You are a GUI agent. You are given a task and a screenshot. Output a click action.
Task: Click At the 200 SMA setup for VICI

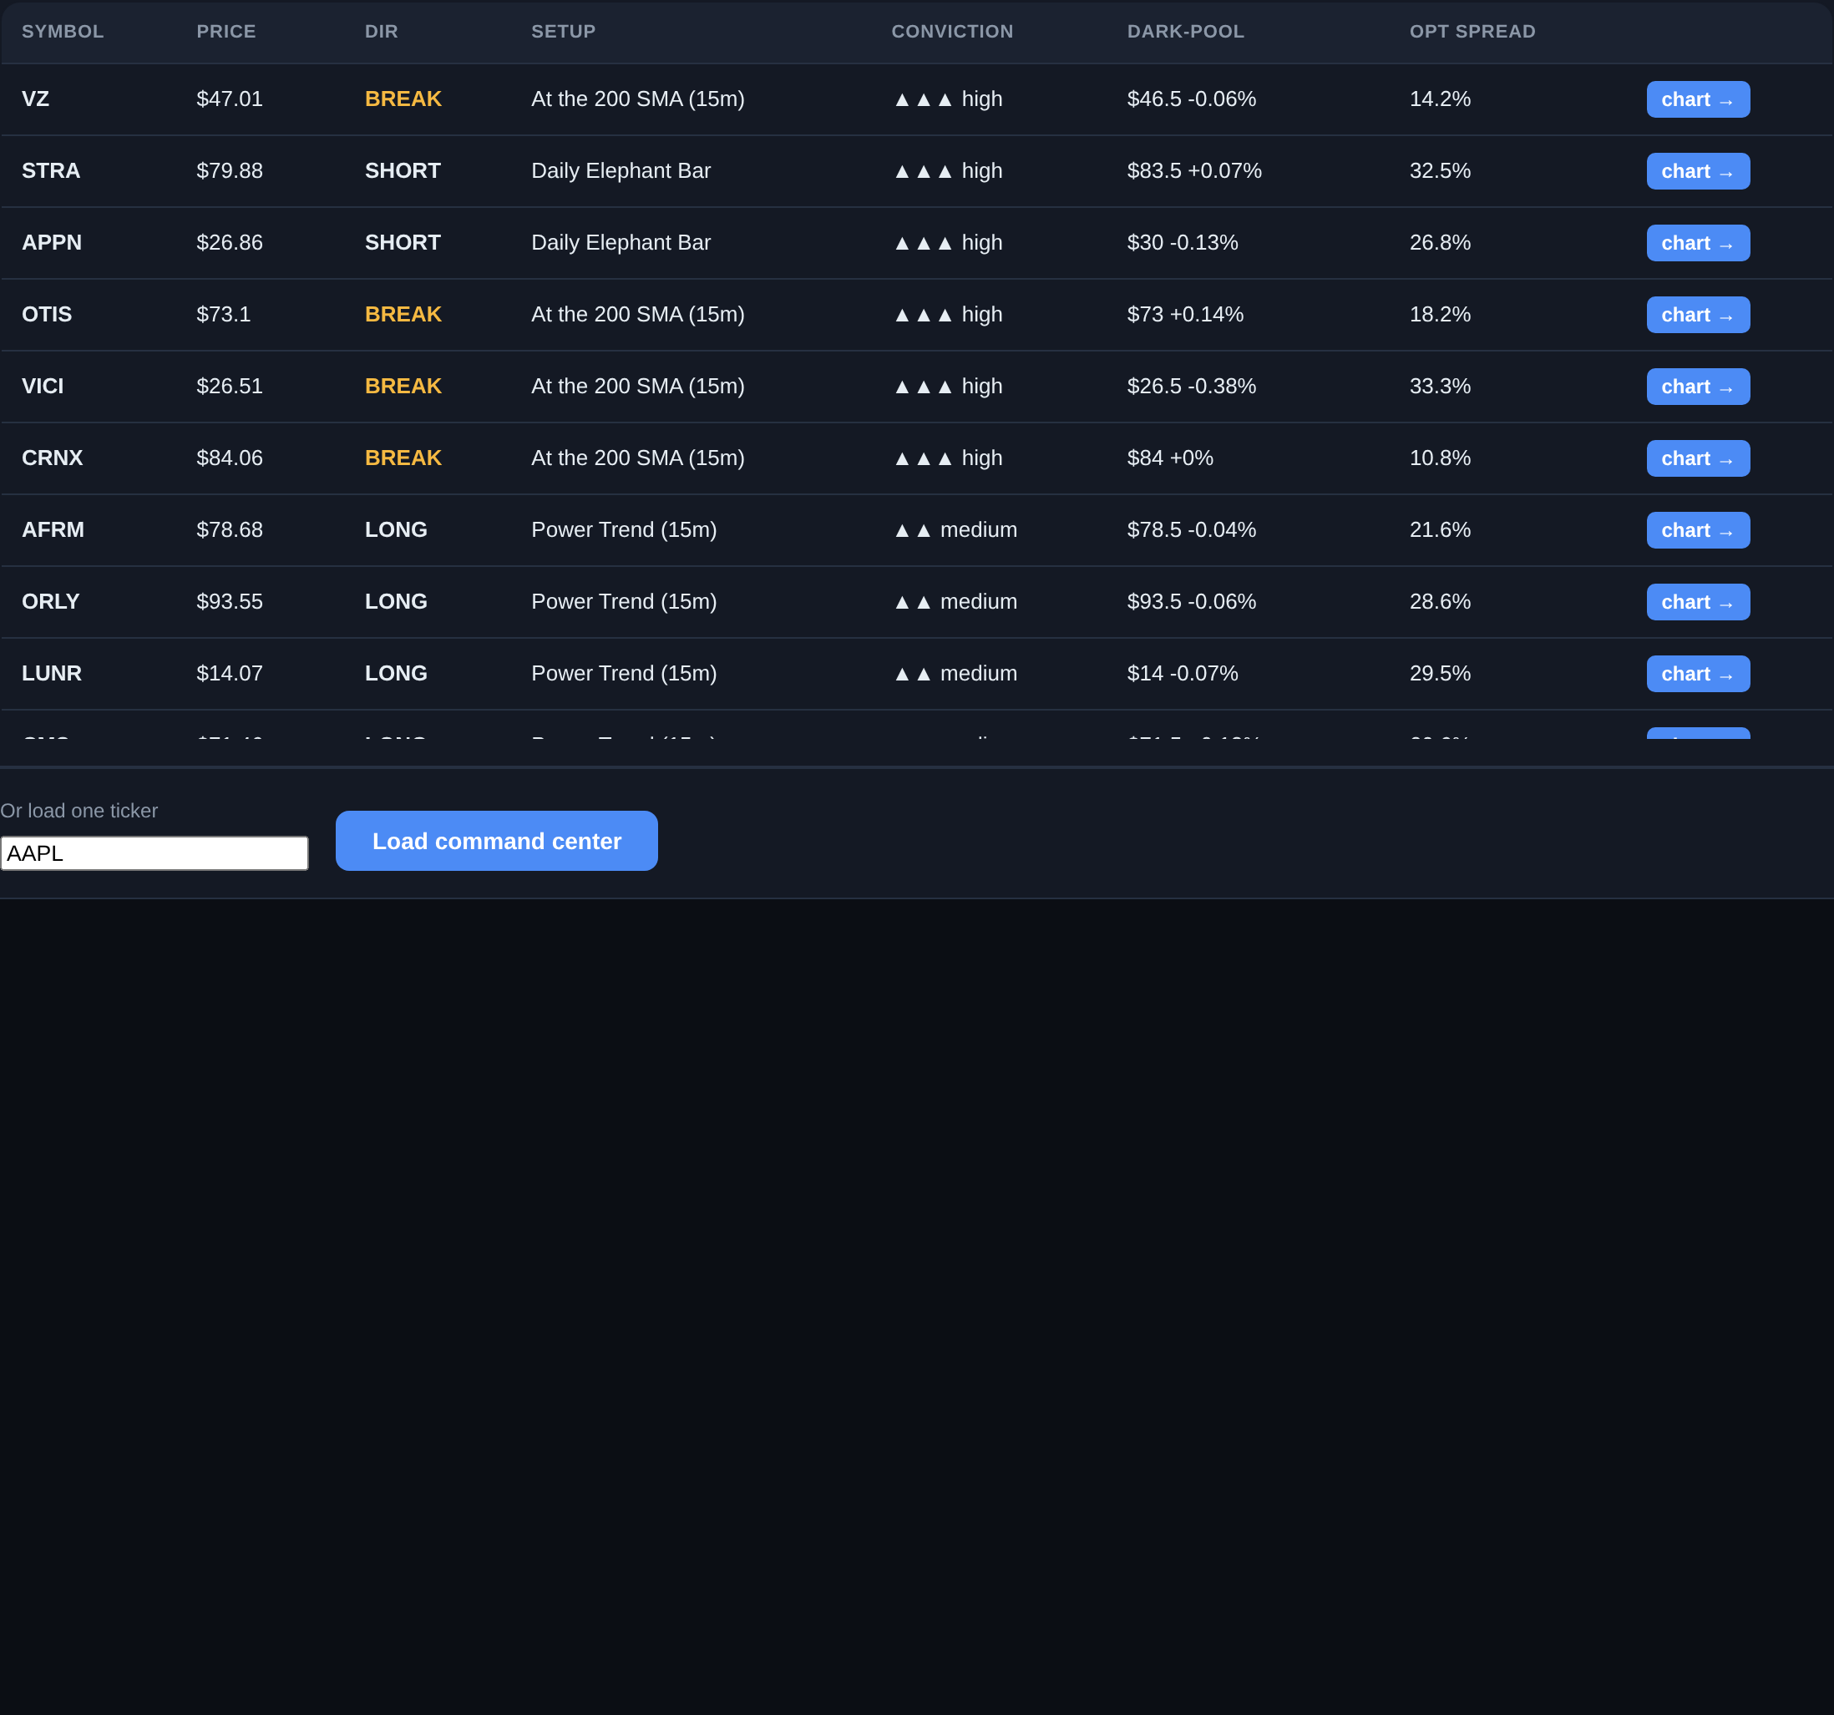point(637,387)
